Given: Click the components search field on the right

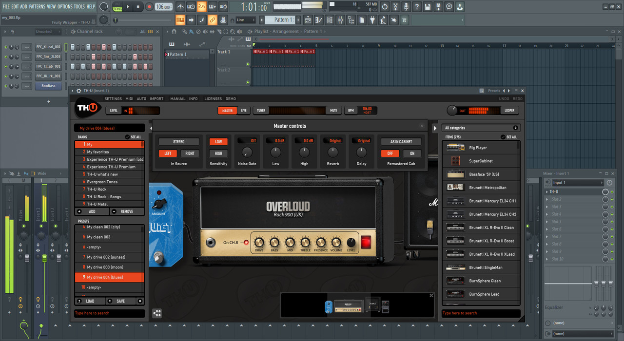Looking at the screenshot, I should click(481, 313).
